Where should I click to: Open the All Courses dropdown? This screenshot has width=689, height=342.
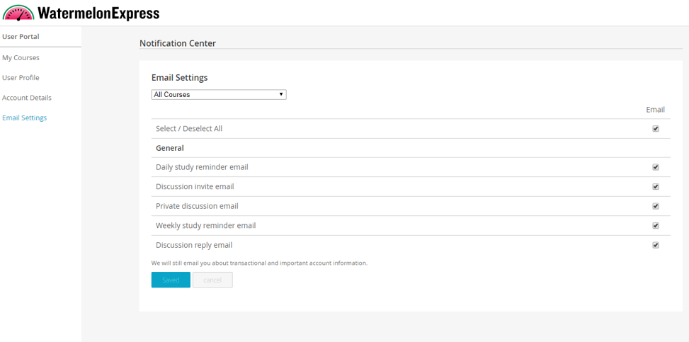219,94
